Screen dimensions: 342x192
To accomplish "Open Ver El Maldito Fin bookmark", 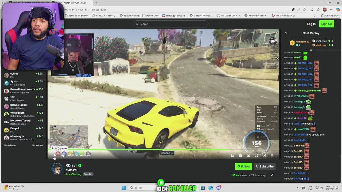I will 284,16.
